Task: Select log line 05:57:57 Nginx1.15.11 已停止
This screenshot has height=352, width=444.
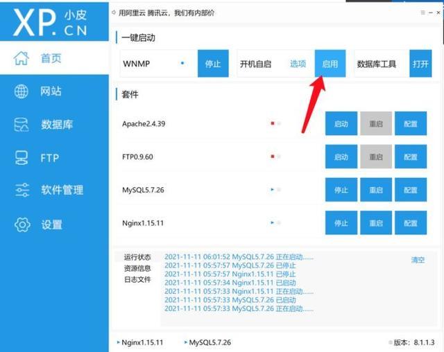Action: [x=230, y=274]
